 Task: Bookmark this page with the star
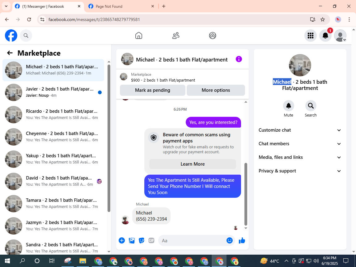[x=323, y=19]
